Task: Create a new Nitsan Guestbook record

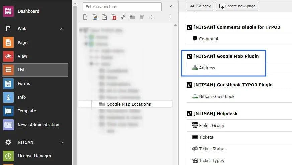Action: [x=217, y=97]
